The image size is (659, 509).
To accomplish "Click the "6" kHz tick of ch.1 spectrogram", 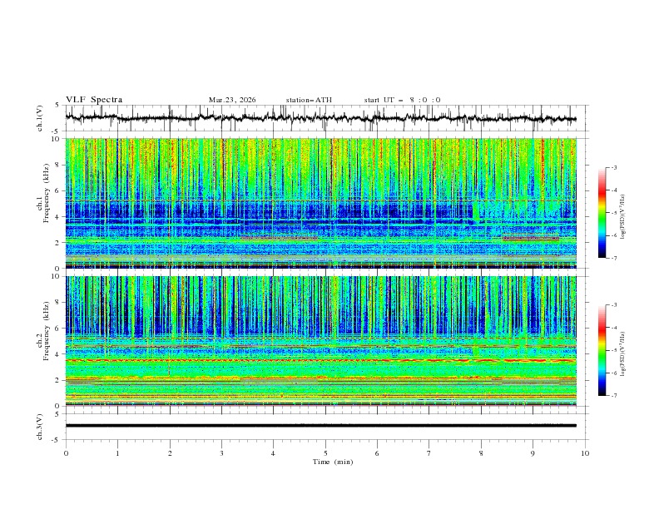I will click(59, 190).
